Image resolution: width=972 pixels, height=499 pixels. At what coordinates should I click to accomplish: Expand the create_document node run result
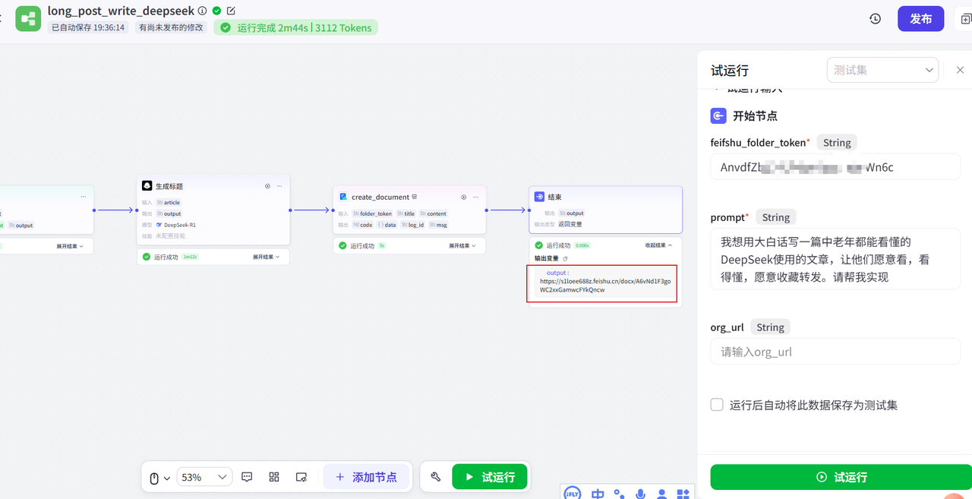coord(462,245)
